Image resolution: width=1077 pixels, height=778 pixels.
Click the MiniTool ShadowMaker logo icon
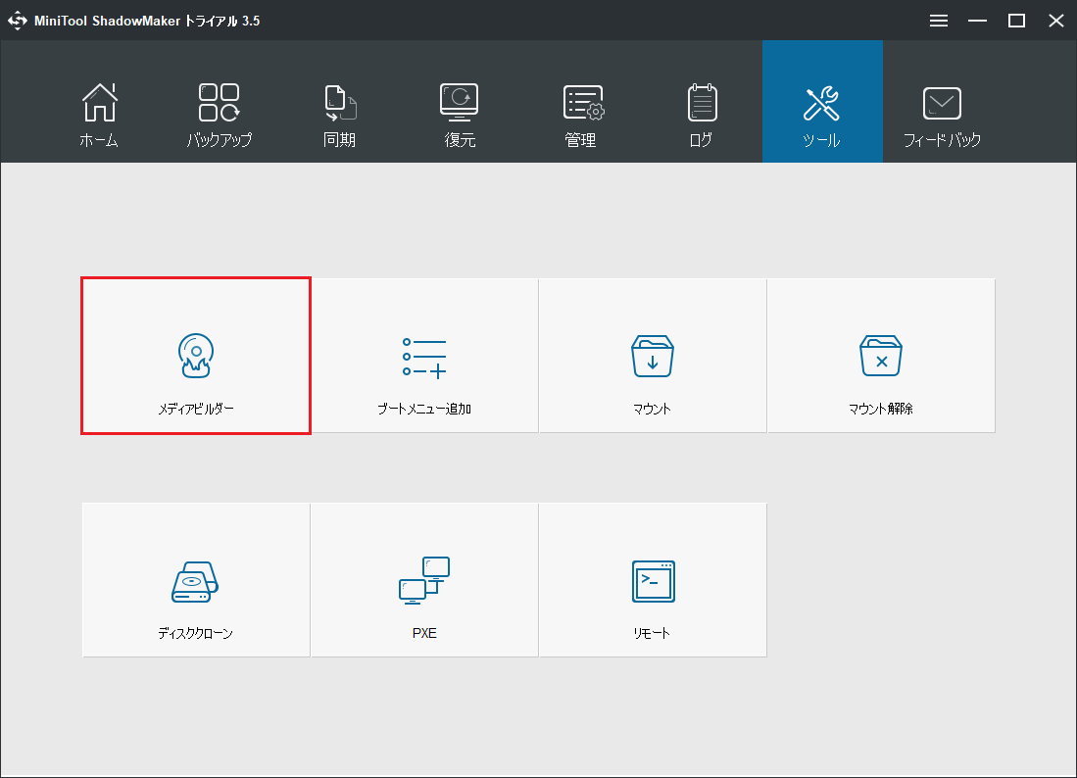(17, 20)
